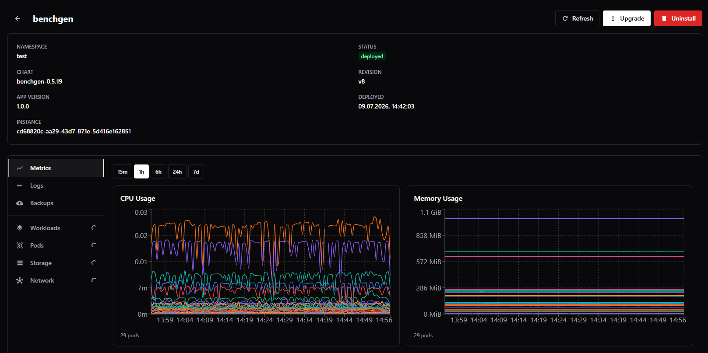
Task: Click the CPU Usage chart title
Action: coord(137,198)
